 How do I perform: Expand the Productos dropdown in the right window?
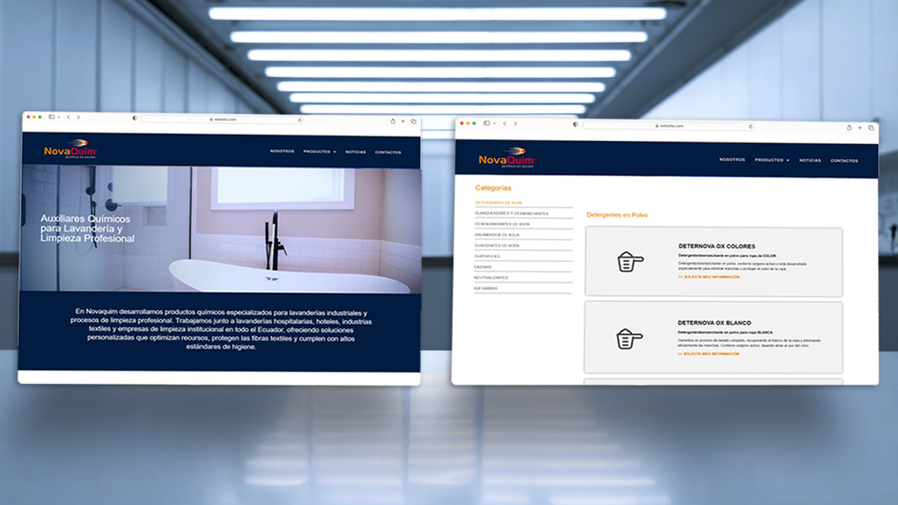[772, 160]
